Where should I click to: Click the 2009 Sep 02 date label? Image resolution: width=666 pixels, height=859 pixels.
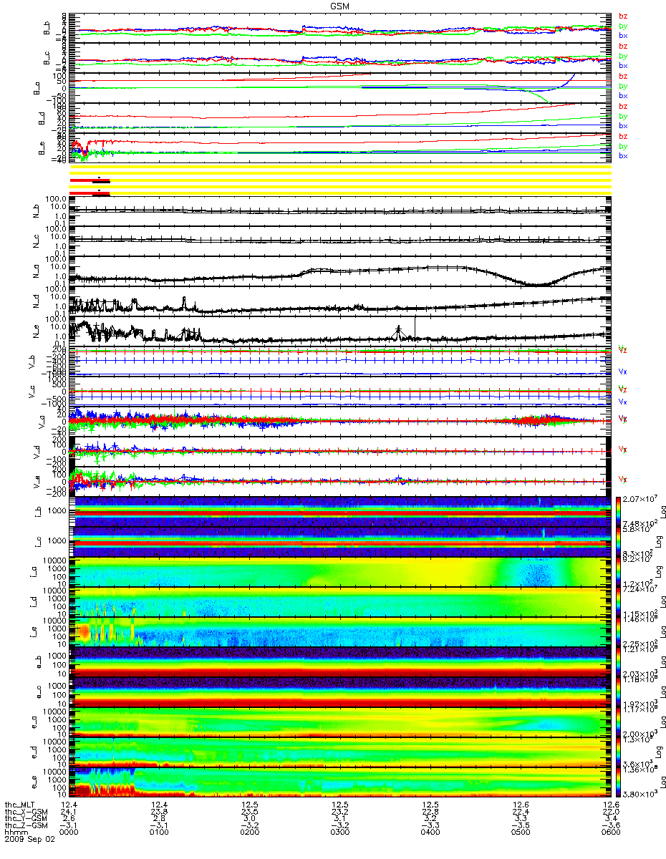[29, 839]
